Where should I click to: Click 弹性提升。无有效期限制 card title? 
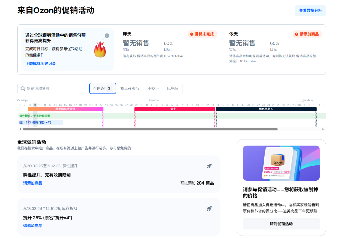click(x=47, y=175)
